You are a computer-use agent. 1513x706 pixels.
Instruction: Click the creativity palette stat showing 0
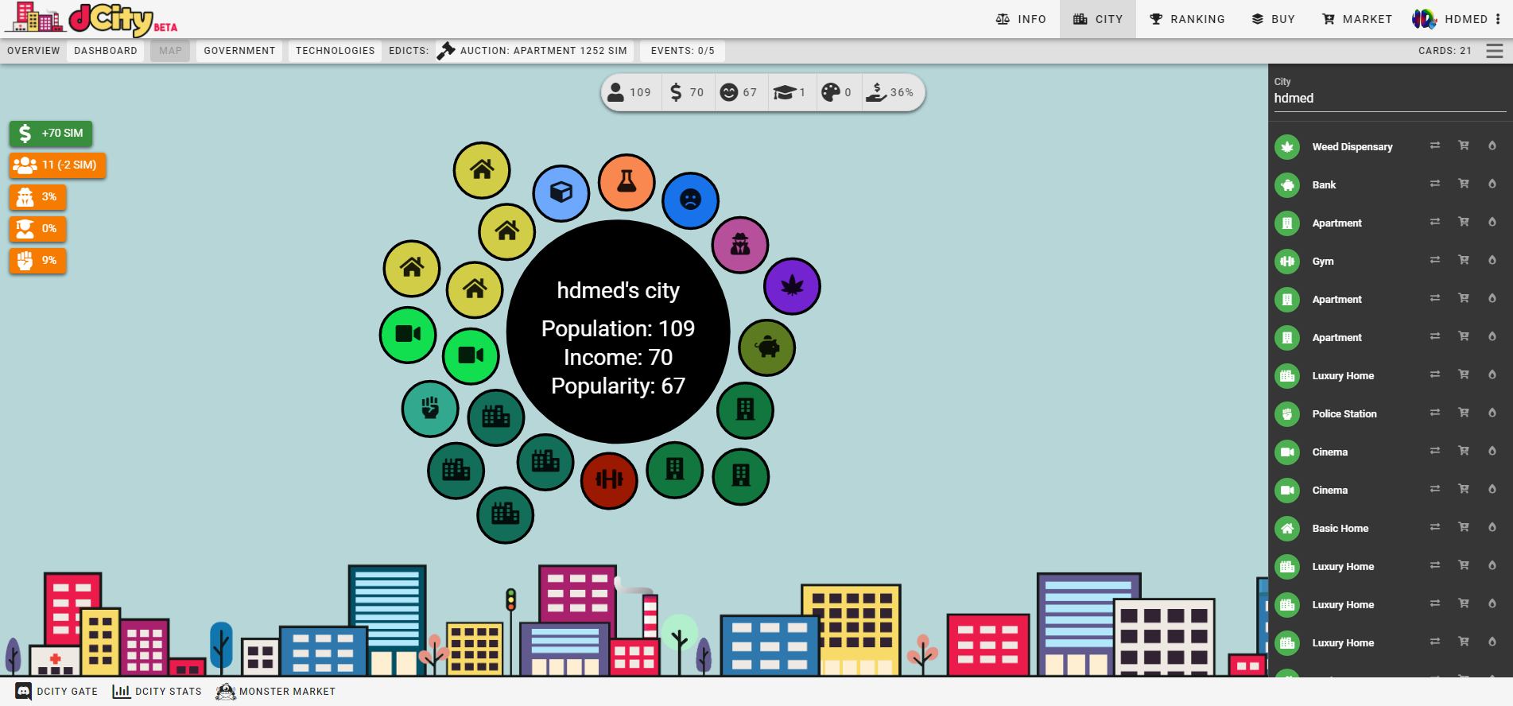(x=836, y=92)
